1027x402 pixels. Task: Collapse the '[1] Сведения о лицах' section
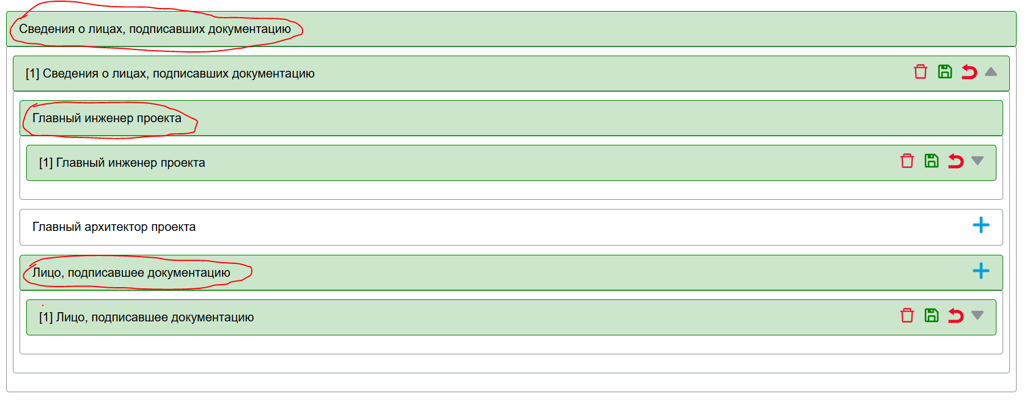point(991,72)
